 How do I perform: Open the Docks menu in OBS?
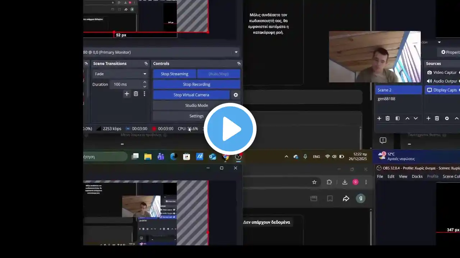[x=417, y=176]
